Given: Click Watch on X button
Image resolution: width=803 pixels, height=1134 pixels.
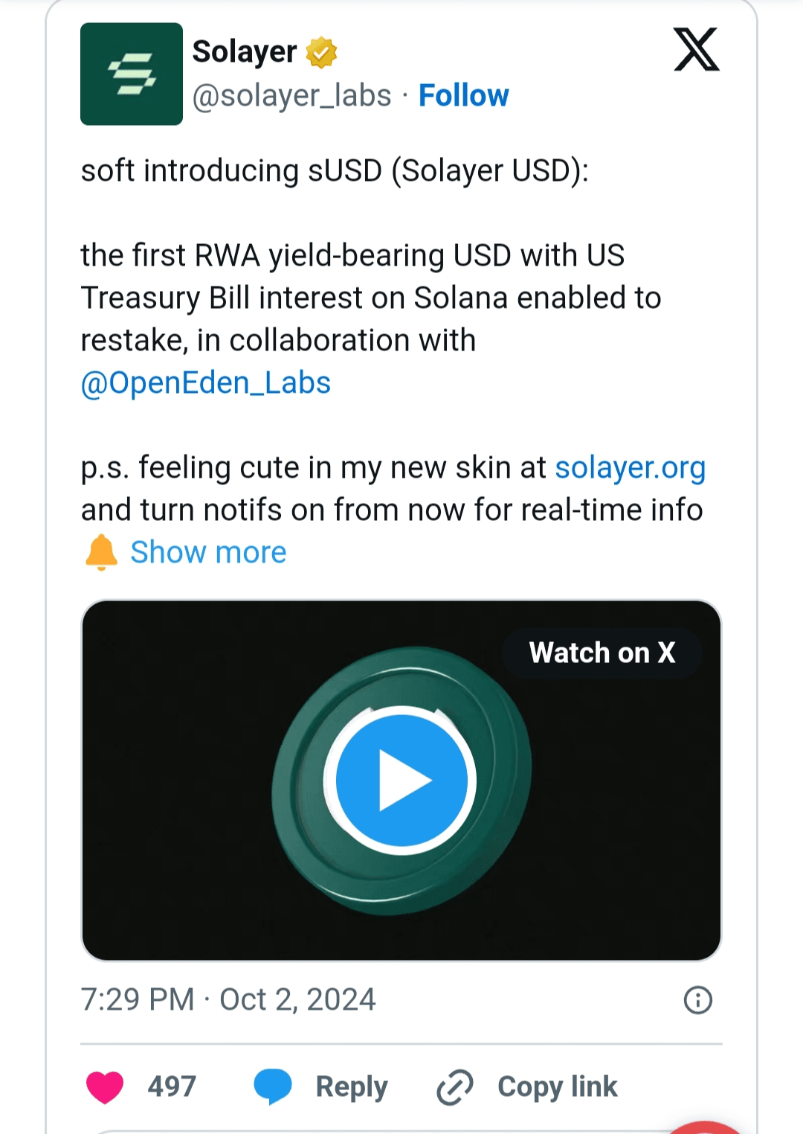Looking at the screenshot, I should coord(602,653).
